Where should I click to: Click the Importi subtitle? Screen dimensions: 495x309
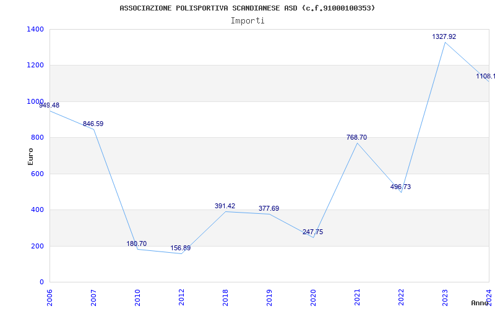click(x=247, y=21)
